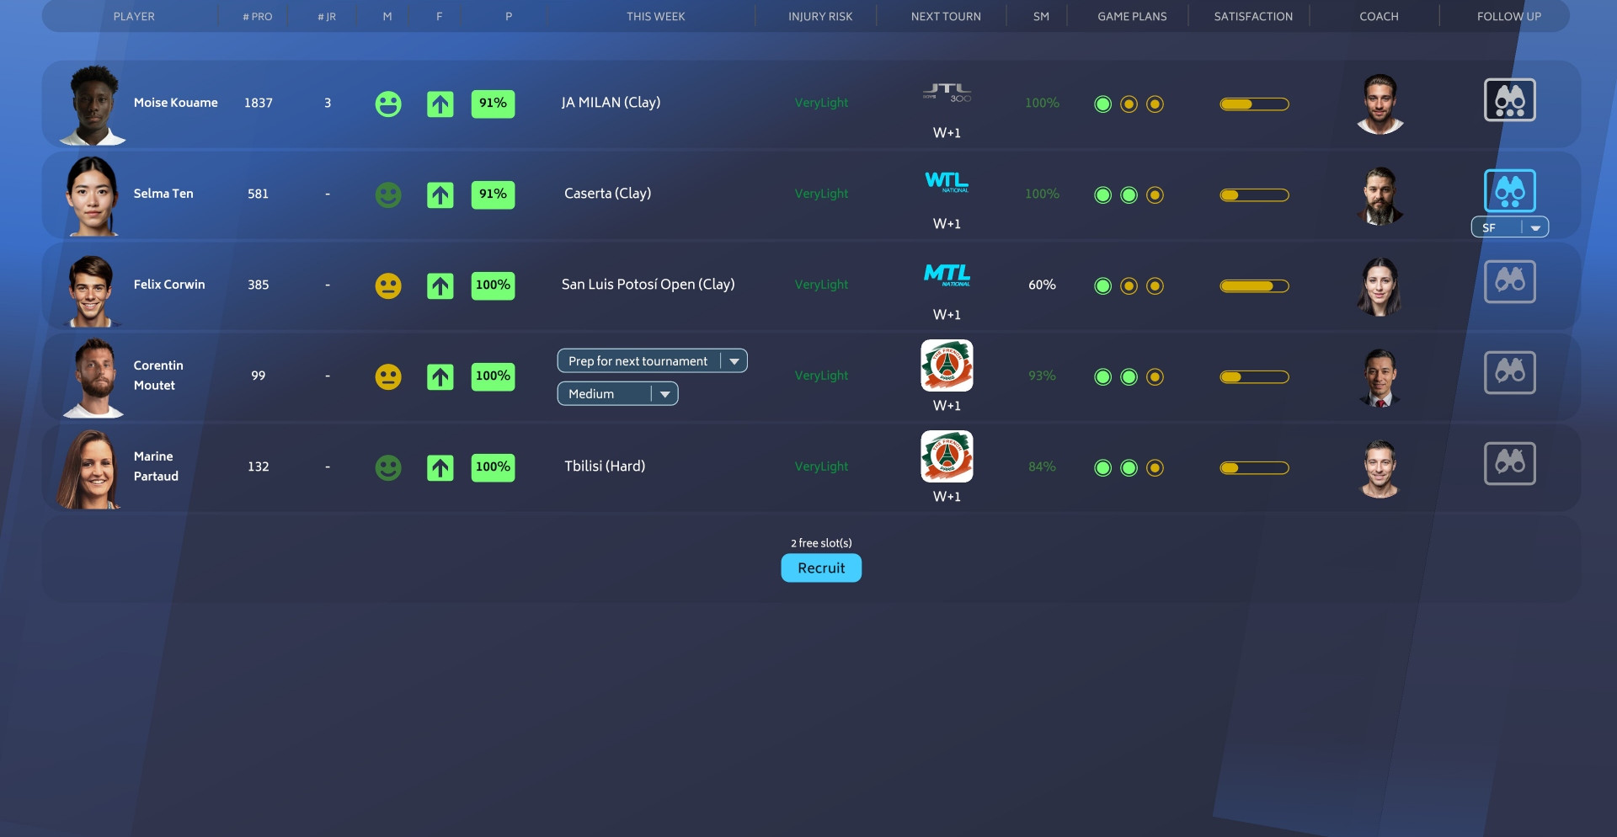Open the French Open logo for Marine Partaud
This screenshot has width=1617, height=837.
click(x=947, y=457)
